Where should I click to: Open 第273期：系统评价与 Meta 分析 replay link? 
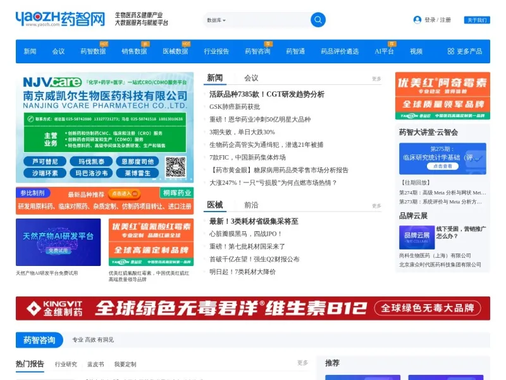pyautogui.click(x=440, y=201)
